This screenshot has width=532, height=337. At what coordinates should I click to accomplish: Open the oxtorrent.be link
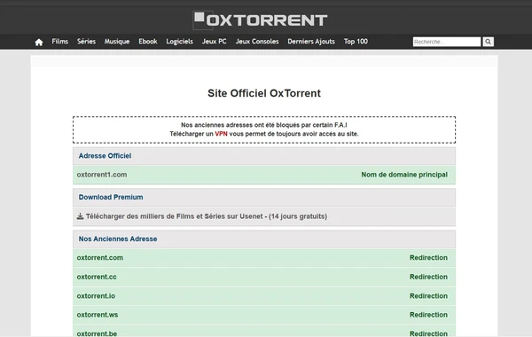pyautogui.click(x=97, y=333)
